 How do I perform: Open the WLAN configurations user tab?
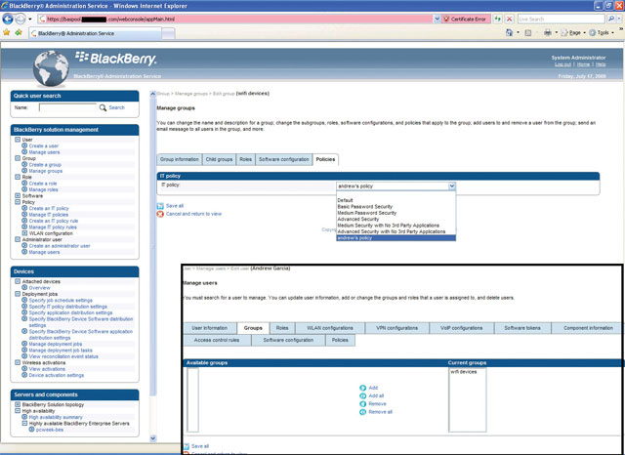[330, 328]
